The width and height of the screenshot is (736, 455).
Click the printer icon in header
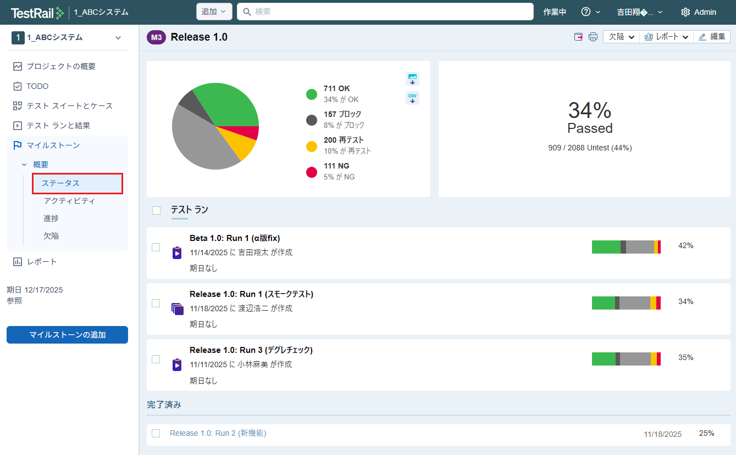point(593,37)
